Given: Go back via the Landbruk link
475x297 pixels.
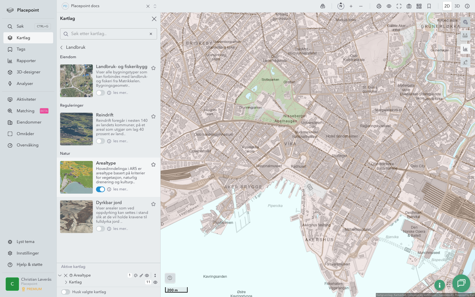Looking at the screenshot, I should [x=73, y=47].
